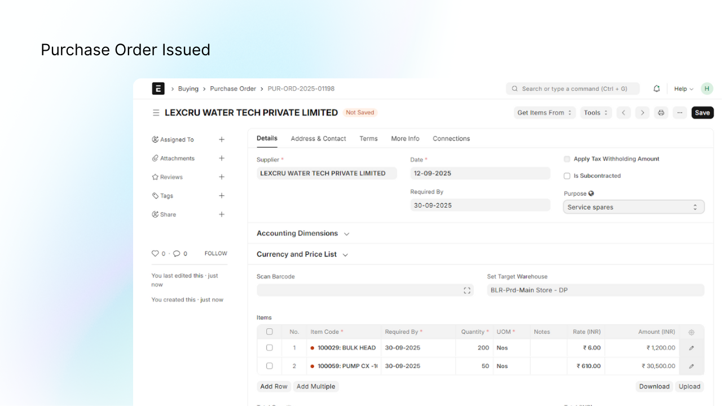Click the Date field 12-09-2025

[480, 173]
